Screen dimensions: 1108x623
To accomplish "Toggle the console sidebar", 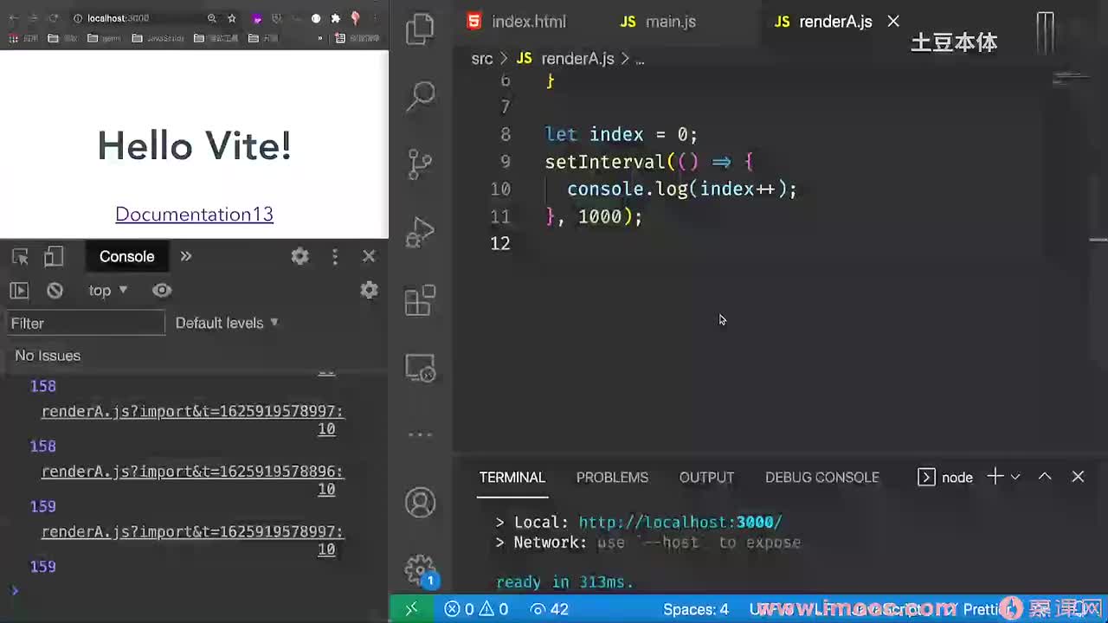I will coord(19,291).
